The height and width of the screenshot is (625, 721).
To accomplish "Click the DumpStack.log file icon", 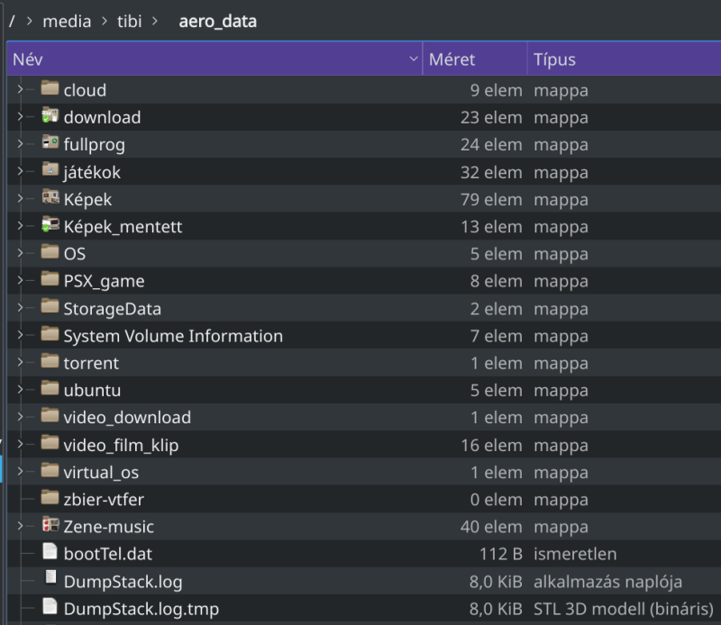I will 50,578.
